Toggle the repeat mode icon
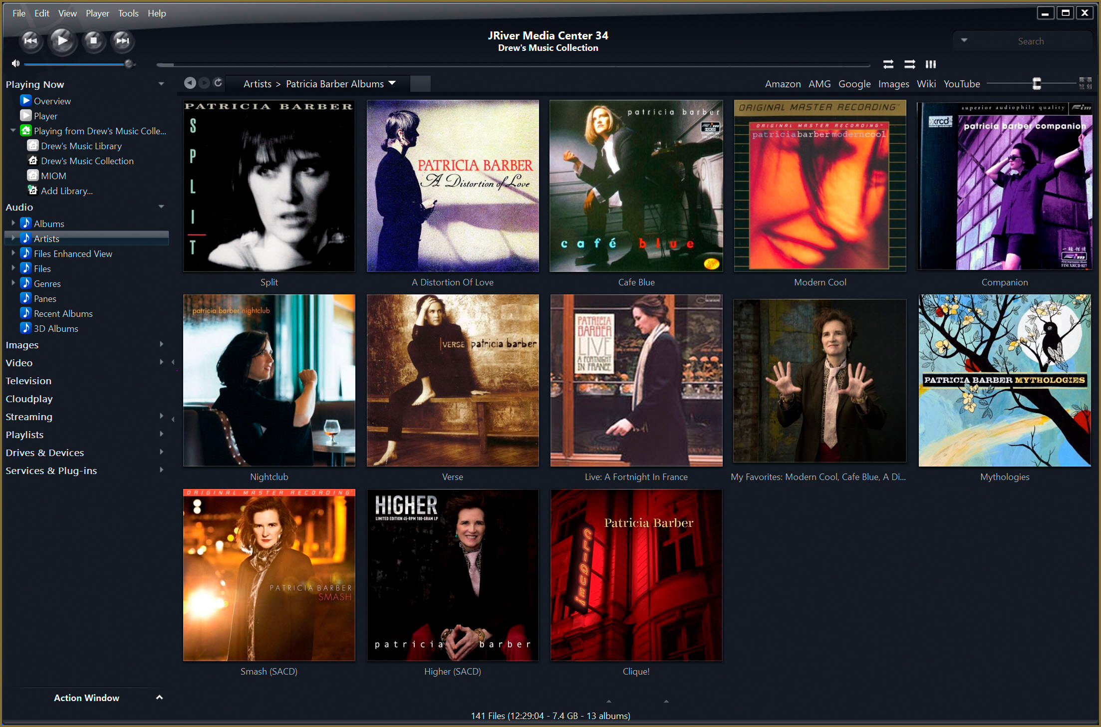This screenshot has height=727, width=1101. (888, 64)
